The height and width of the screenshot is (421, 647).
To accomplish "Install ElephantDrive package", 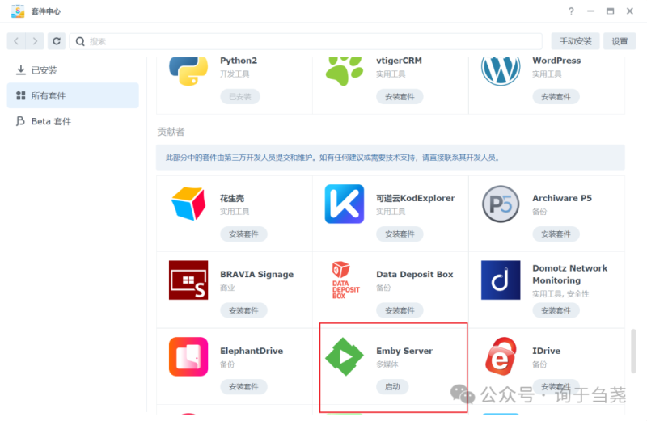I will pyautogui.click(x=243, y=387).
